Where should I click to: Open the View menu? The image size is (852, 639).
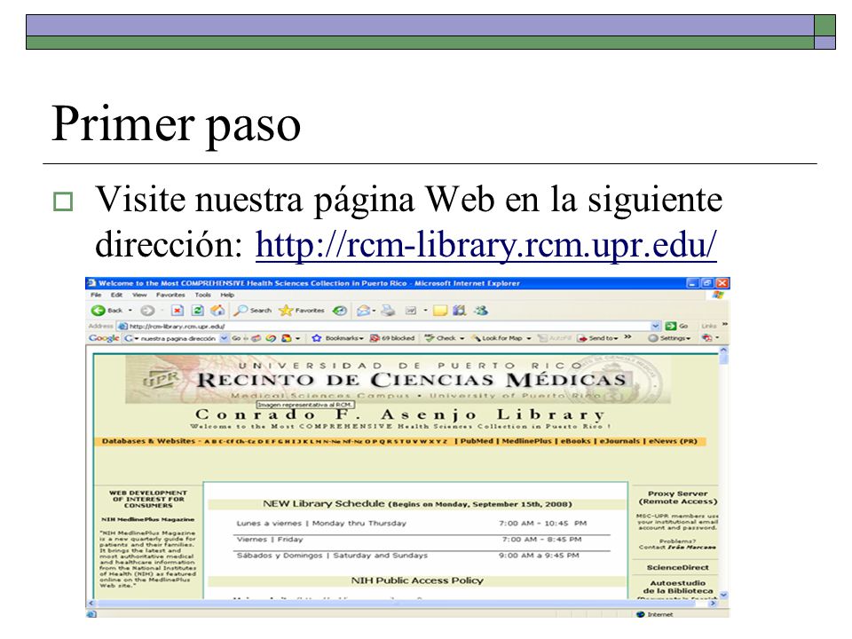click(139, 295)
